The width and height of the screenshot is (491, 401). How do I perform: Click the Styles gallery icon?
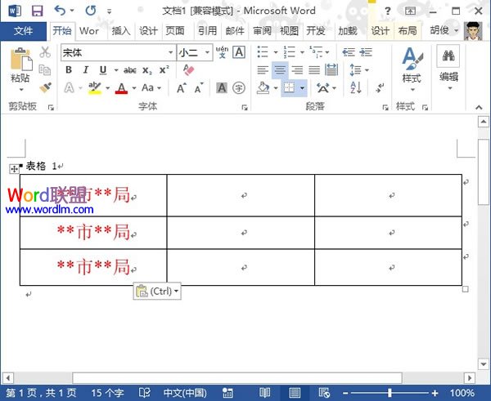pyautogui.click(x=412, y=65)
